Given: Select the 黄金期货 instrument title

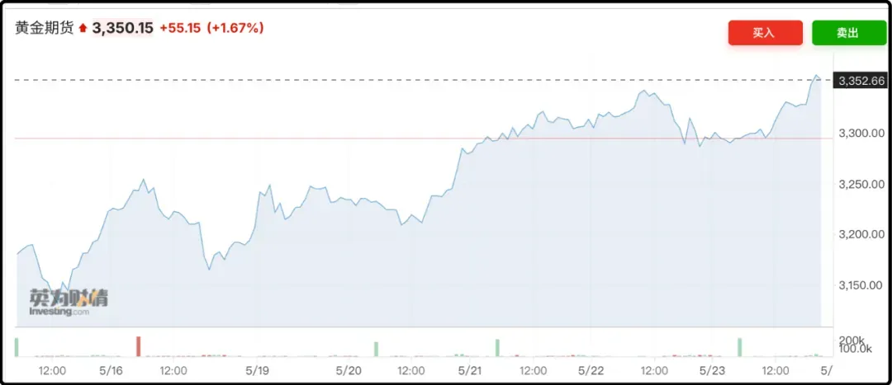Looking at the screenshot, I should coord(45,28).
